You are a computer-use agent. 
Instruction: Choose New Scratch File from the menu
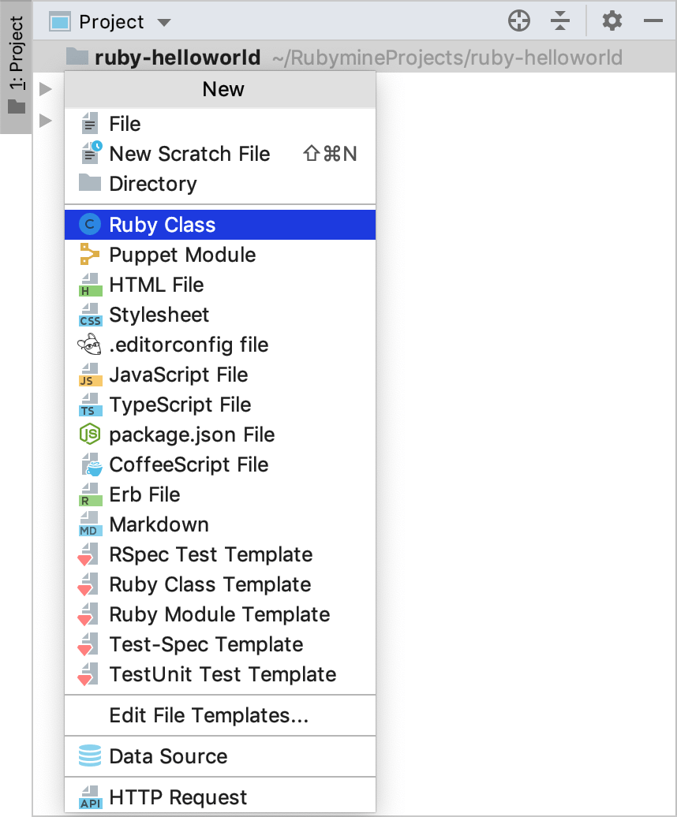coord(189,154)
